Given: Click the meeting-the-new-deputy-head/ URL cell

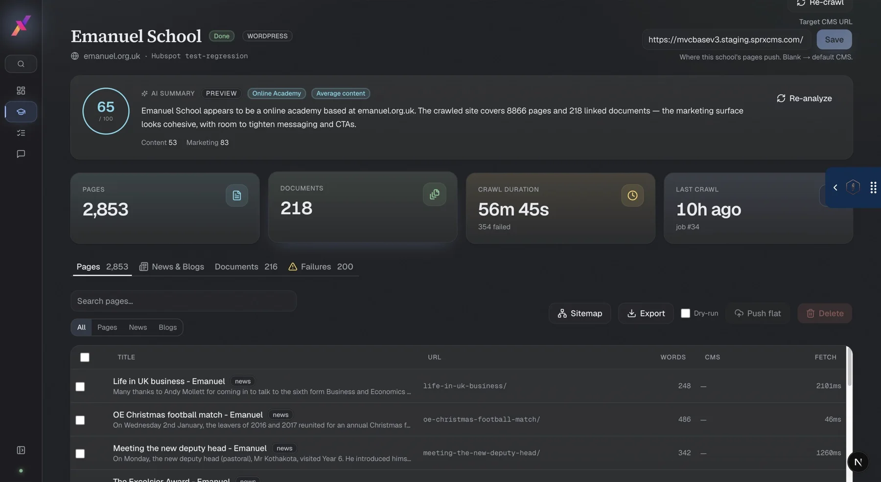Looking at the screenshot, I should (x=482, y=453).
